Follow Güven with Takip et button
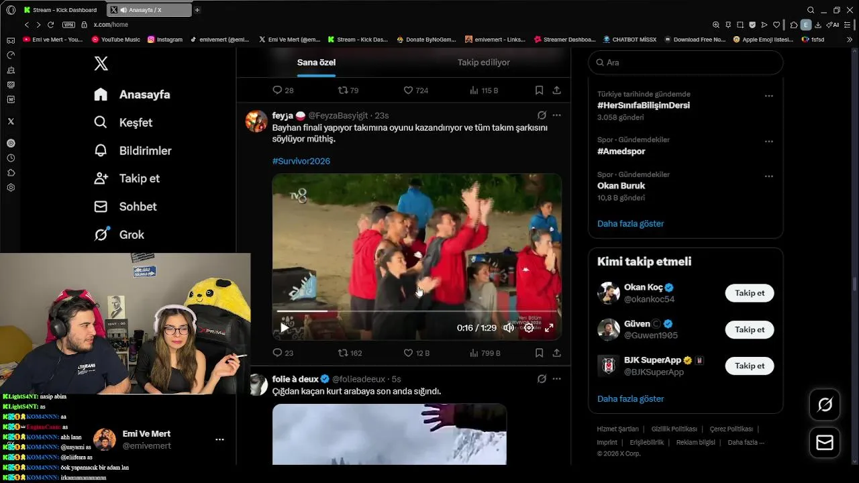This screenshot has height=483, width=859. click(x=750, y=329)
